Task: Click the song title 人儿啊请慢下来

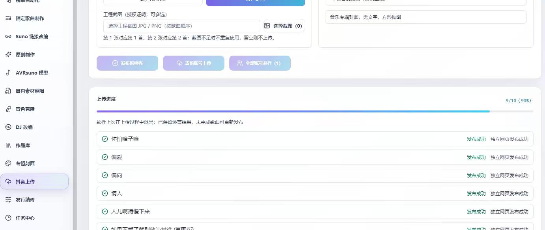Action: (x=131, y=211)
